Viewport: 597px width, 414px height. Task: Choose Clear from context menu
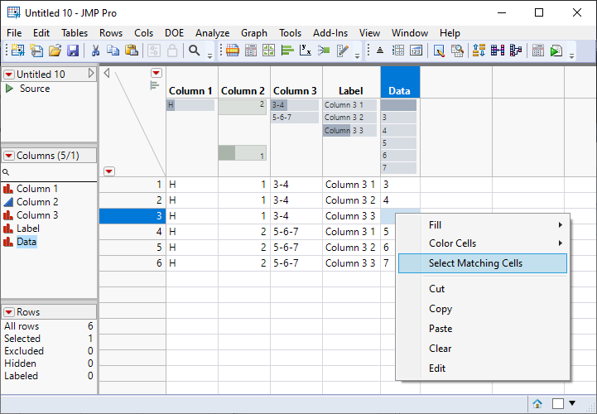pyautogui.click(x=483, y=348)
